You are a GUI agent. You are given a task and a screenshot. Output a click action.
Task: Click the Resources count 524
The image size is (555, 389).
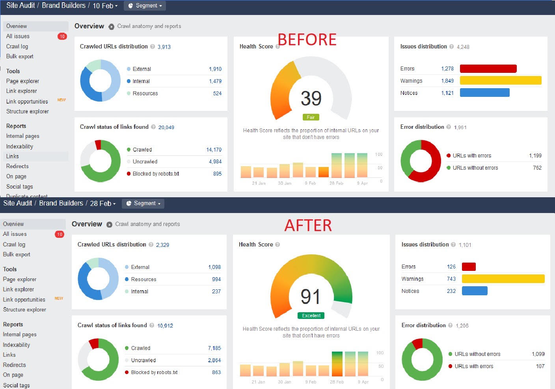coord(217,93)
